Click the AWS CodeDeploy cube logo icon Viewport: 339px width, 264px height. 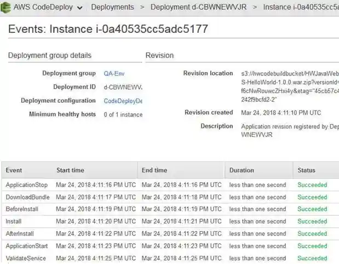5,7
